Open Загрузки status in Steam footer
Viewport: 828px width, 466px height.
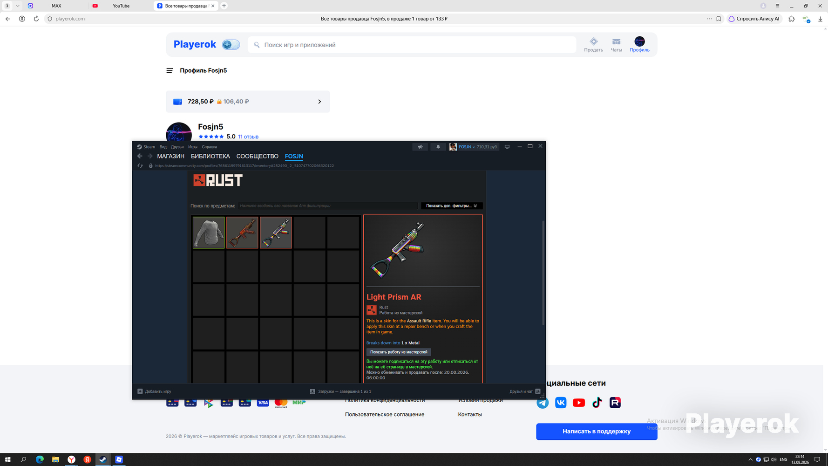click(340, 391)
